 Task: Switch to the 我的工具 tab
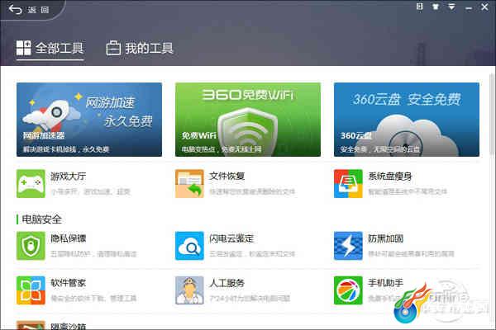tap(140, 49)
